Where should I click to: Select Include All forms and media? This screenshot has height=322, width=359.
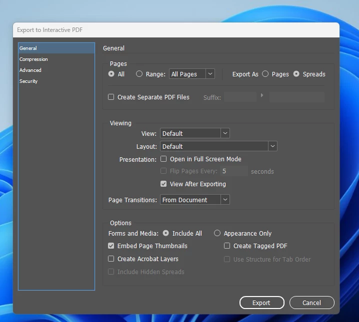pyautogui.click(x=166, y=233)
